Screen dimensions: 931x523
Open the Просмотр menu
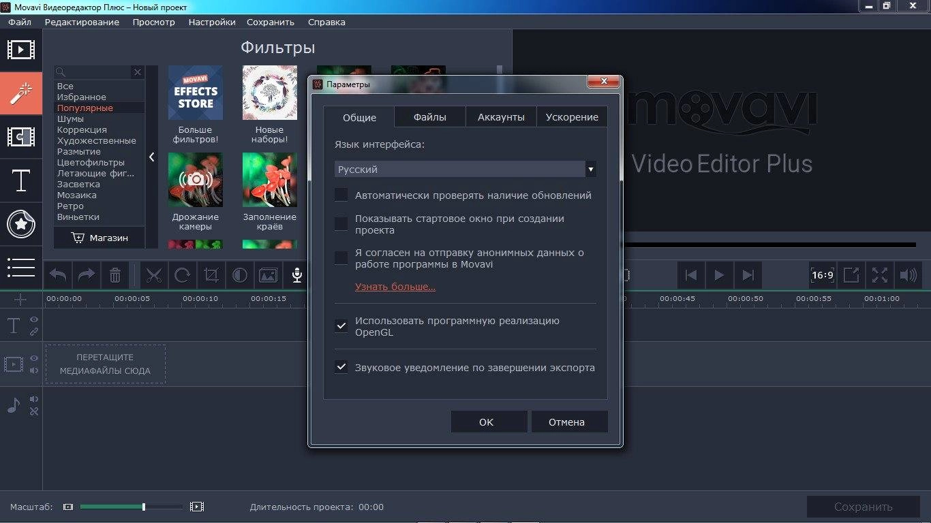click(x=154, y=22)
